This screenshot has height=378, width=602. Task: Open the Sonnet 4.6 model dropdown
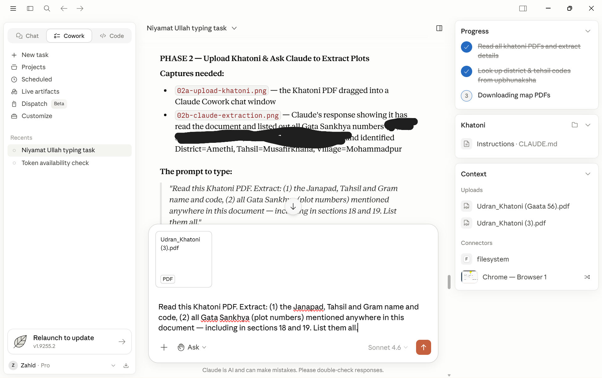pos(388,347)
